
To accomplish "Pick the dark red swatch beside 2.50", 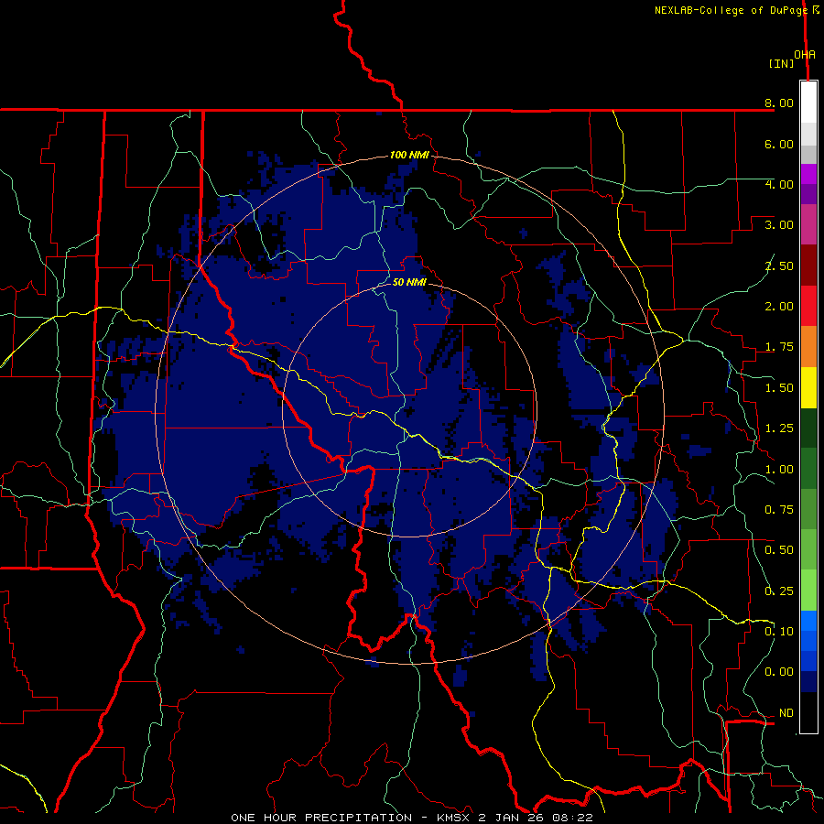I will [808, 266].
